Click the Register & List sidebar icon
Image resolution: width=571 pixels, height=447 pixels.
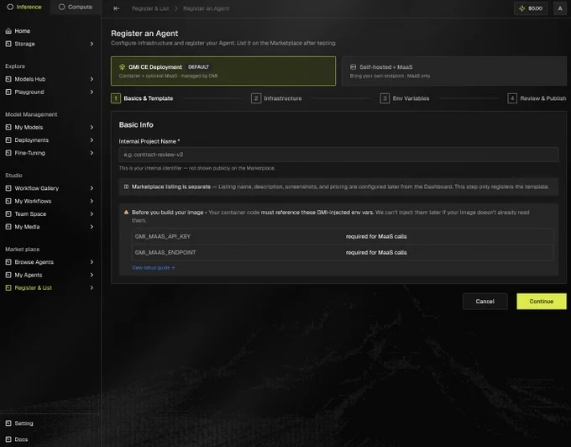8,288
